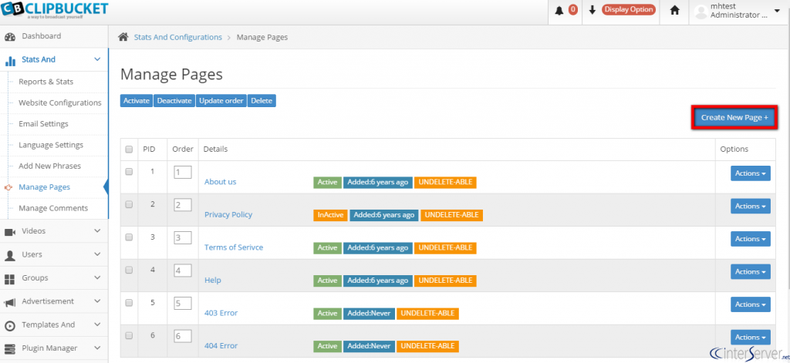Check the Terms of Serivce row checkbox
The image size is (790, 363).
click(129, 237)
